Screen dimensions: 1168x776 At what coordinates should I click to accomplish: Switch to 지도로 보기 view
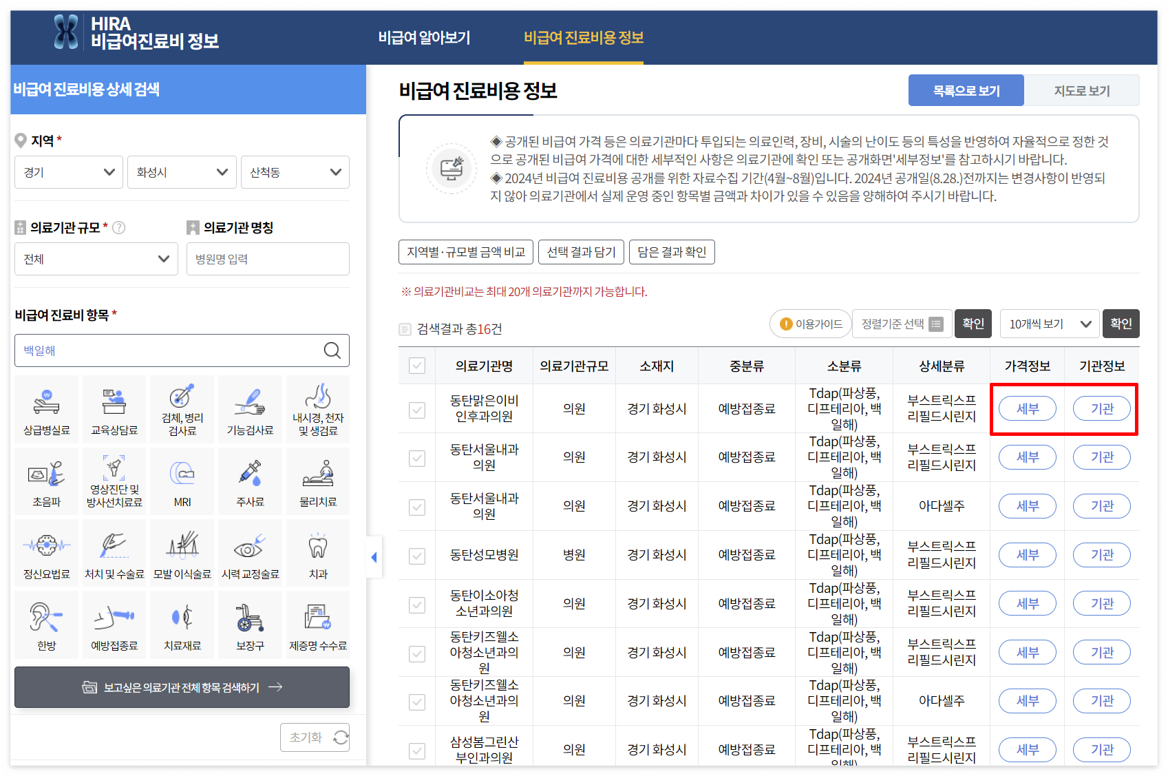tap(1082, 90)
